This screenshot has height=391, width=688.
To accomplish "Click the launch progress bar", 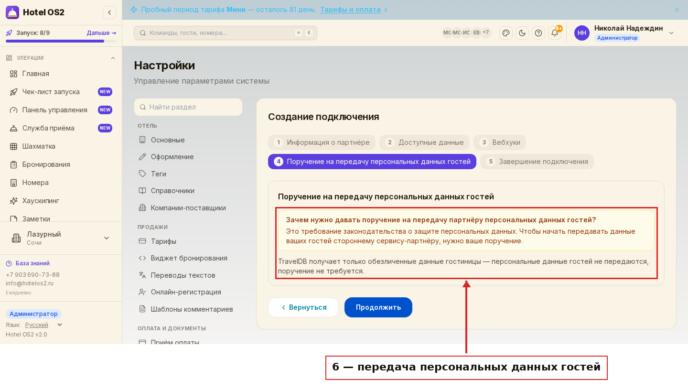I will [61, 41].
